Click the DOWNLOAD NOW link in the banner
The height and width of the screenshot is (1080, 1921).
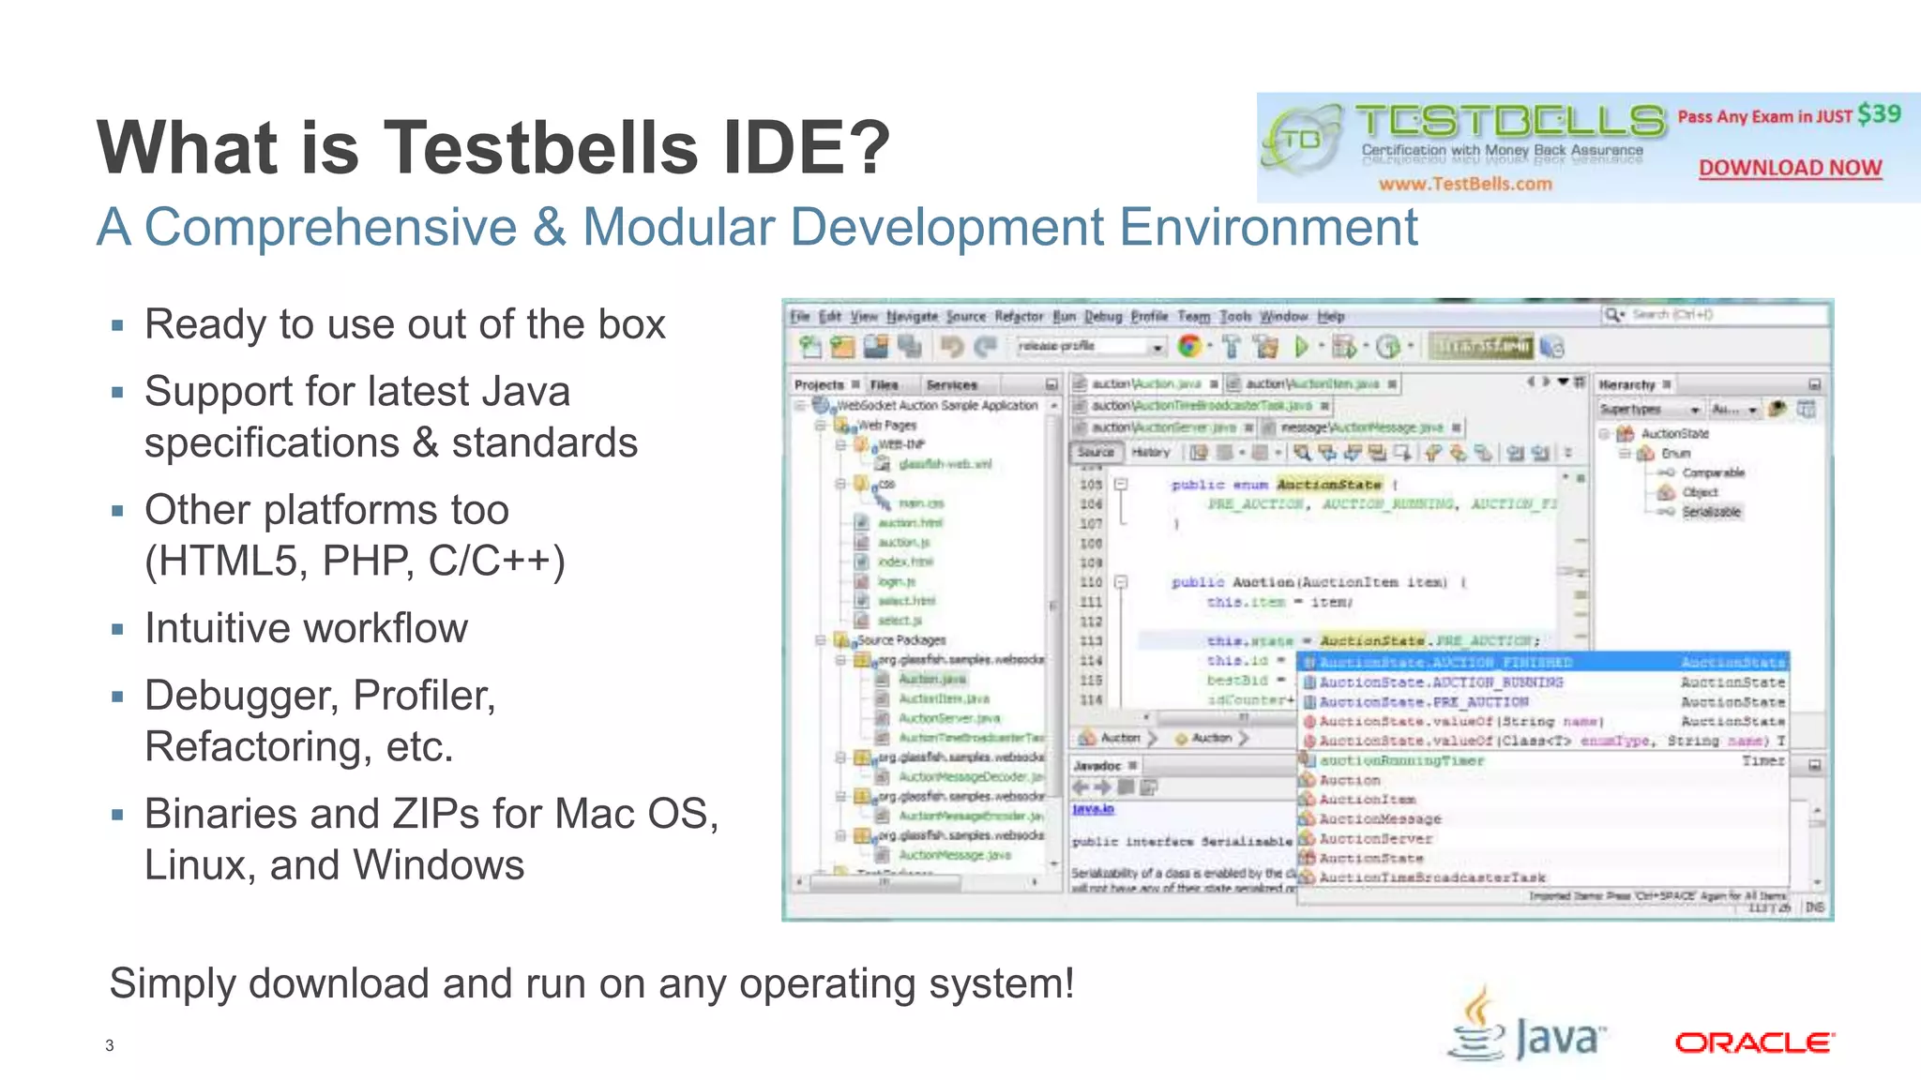[x=1789, y=167]
